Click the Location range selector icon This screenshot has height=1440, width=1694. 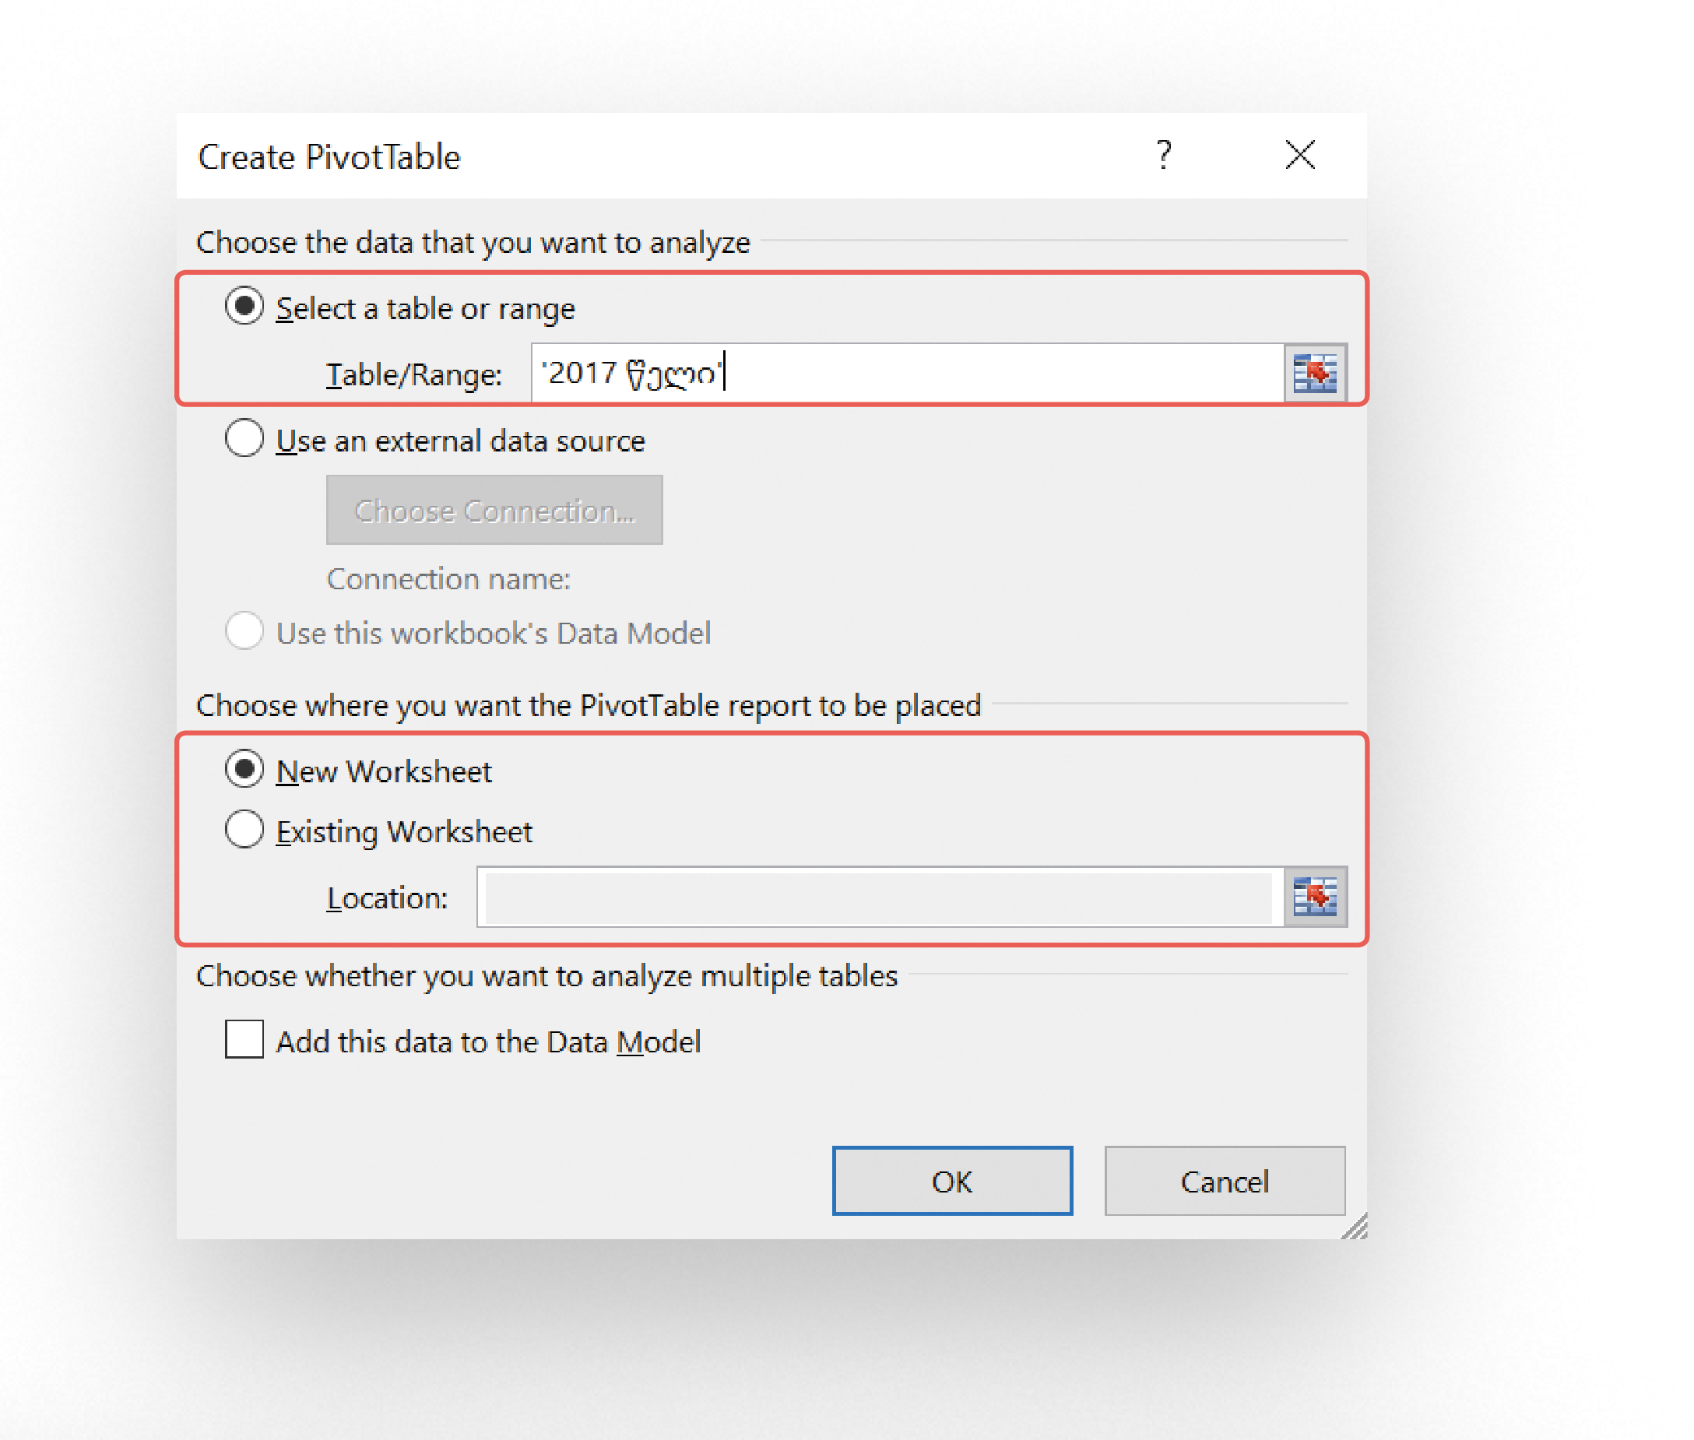point(1314,897)
